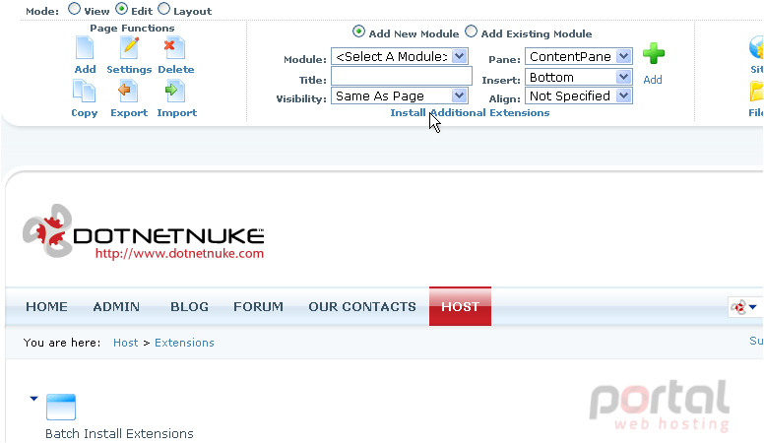This screenshot has width=764, height=443.
Task: Open the ADMIN menu item
Action: pyautogui.click(x=116, y=306)
